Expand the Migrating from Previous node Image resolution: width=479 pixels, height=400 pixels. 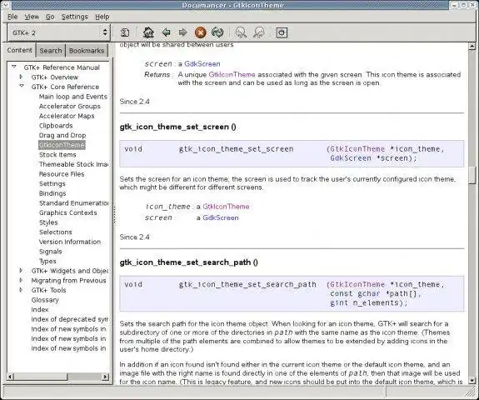tap(21, 280)
